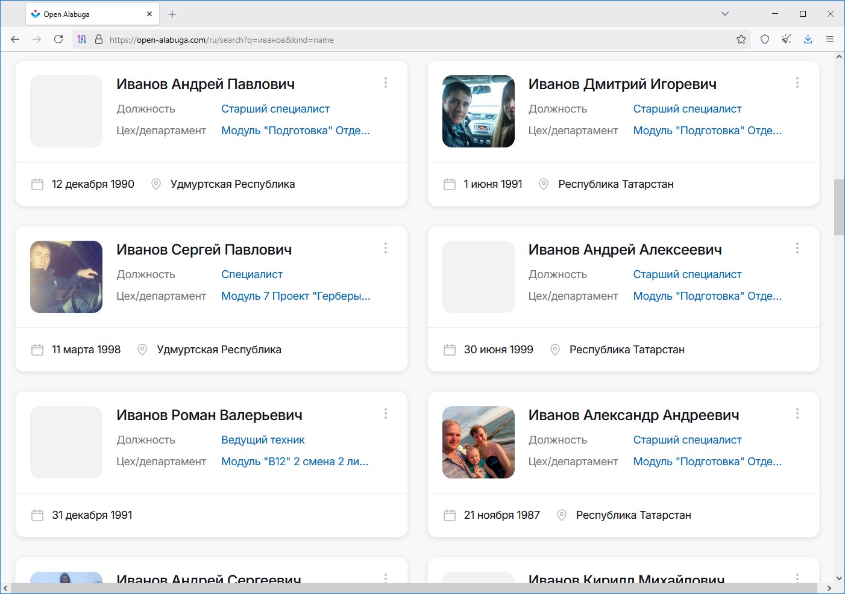Show site security lock information
The height and width of the screenshot is (594, 845).
point(99,39)
